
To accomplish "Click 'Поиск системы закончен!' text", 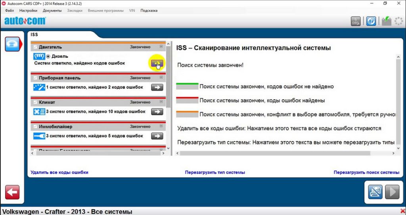I will [x=210, y=65].
